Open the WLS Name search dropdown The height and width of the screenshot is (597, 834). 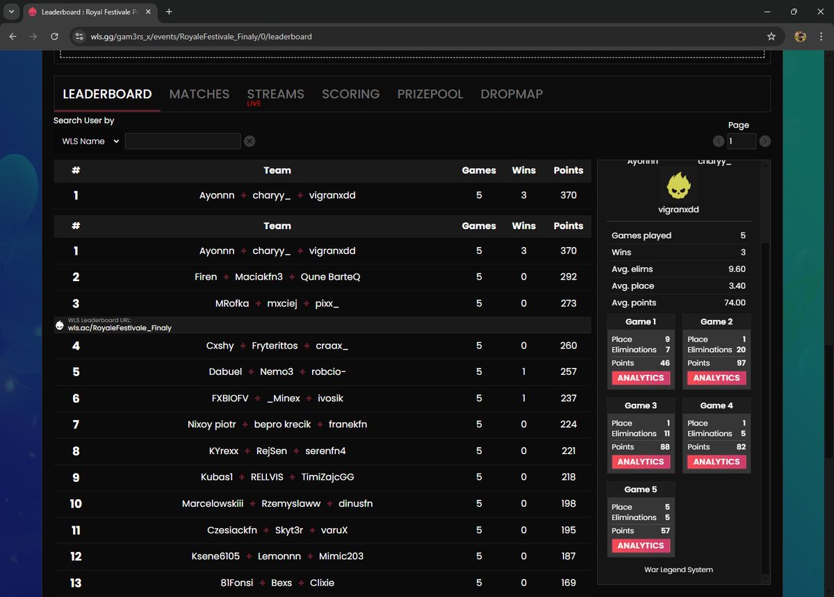click(90, 141)
